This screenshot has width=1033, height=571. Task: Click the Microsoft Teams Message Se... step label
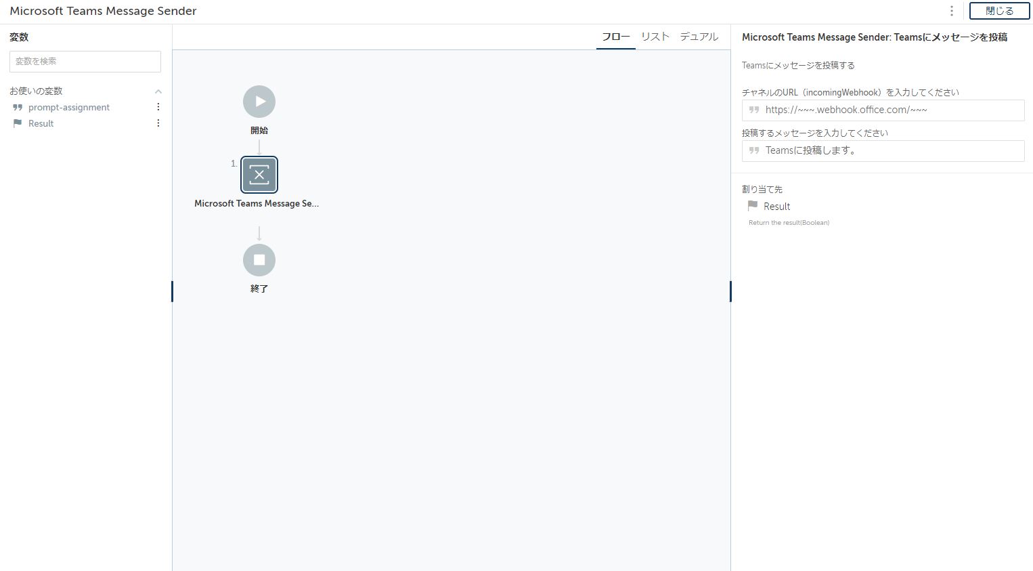(x=257, y=203)
